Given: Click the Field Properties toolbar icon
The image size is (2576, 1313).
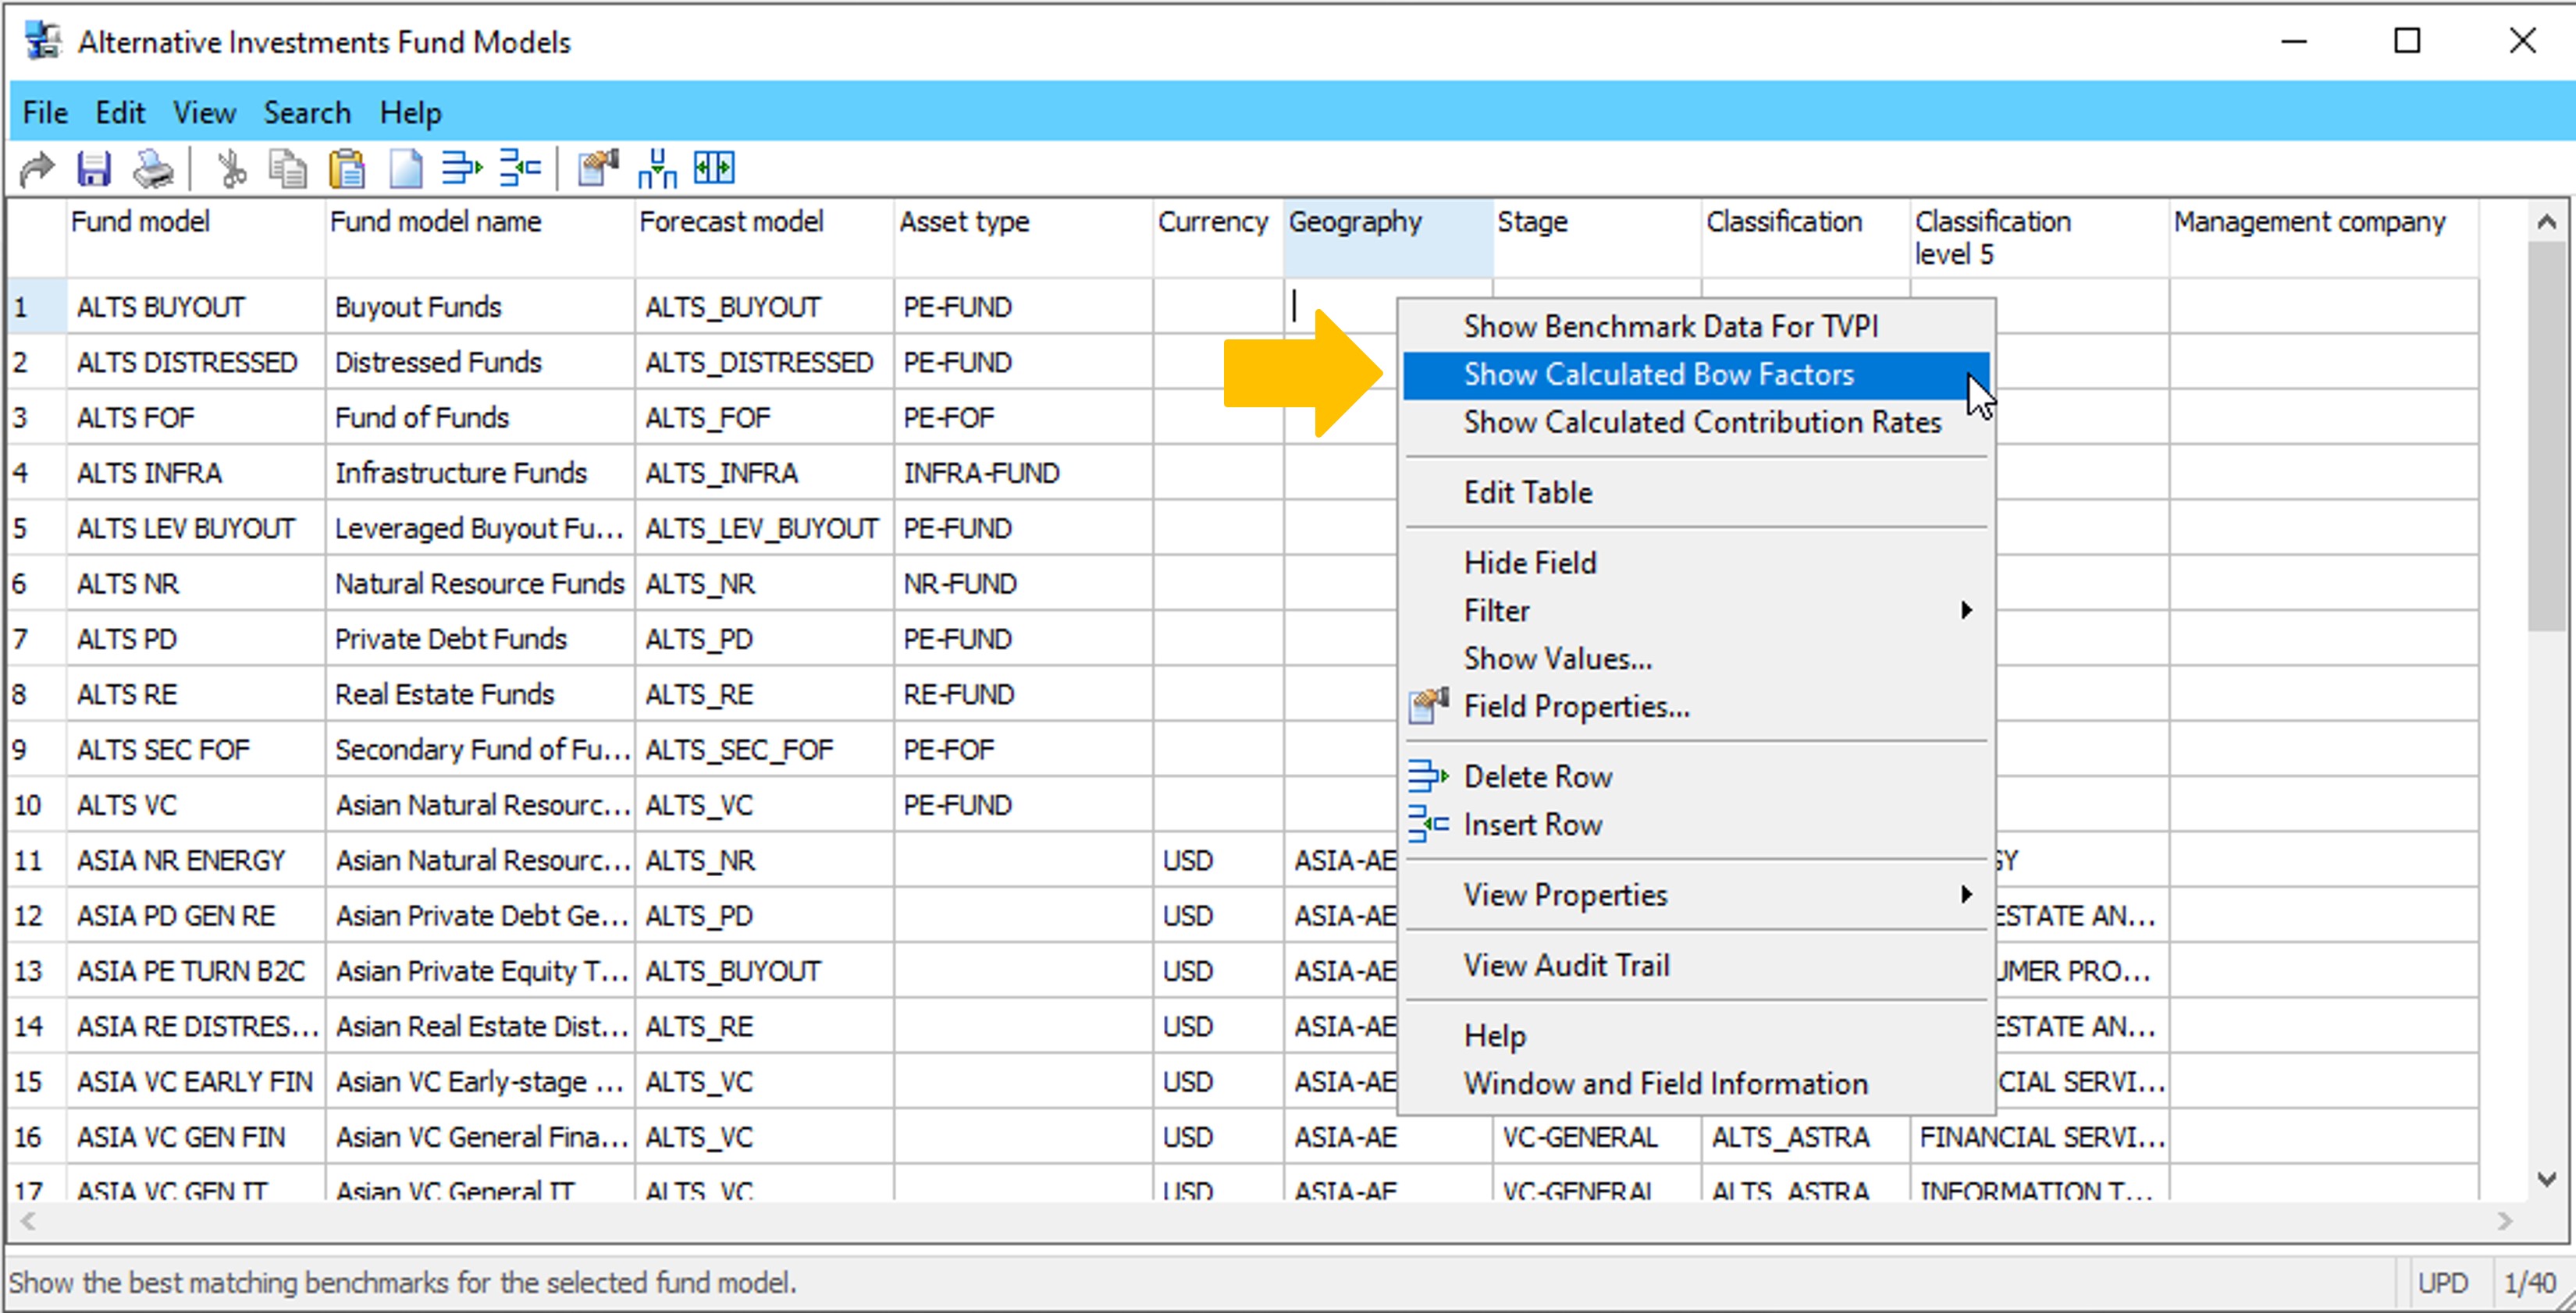Looking at the screenshot, I should [x=598, y=169].
